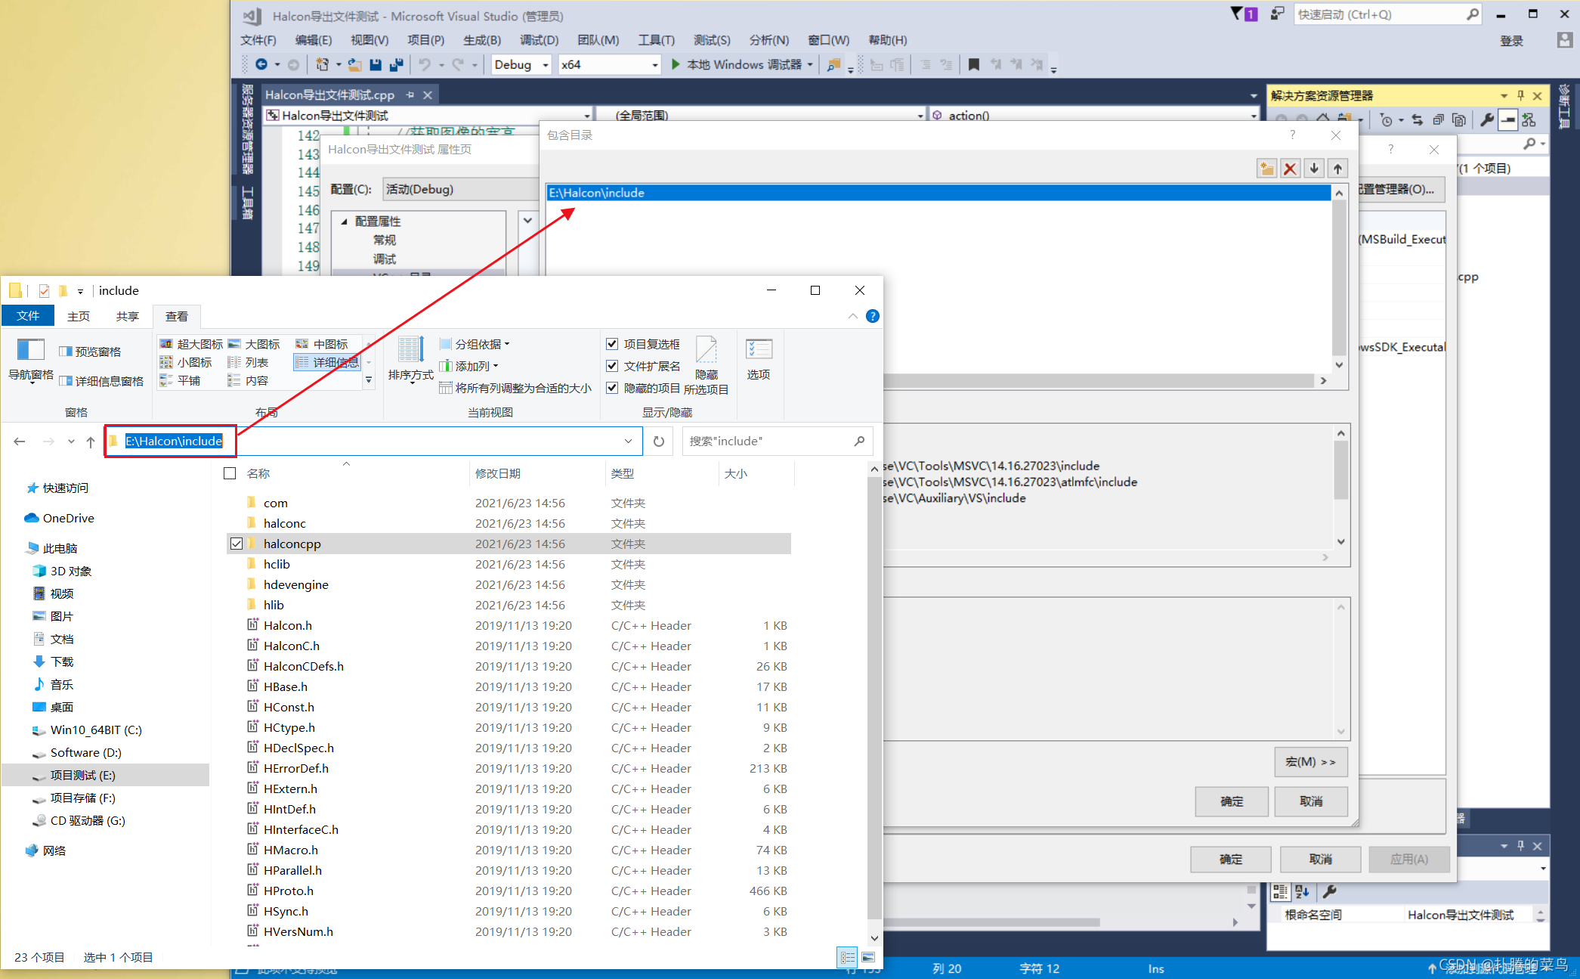
Task: Go back in File Explorer
Action: coord(20,441)
